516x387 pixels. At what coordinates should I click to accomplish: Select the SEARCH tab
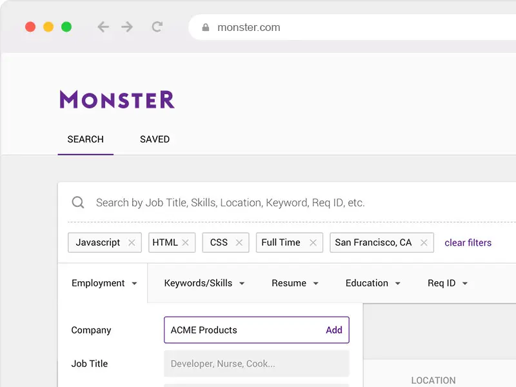tap(85, 139)
